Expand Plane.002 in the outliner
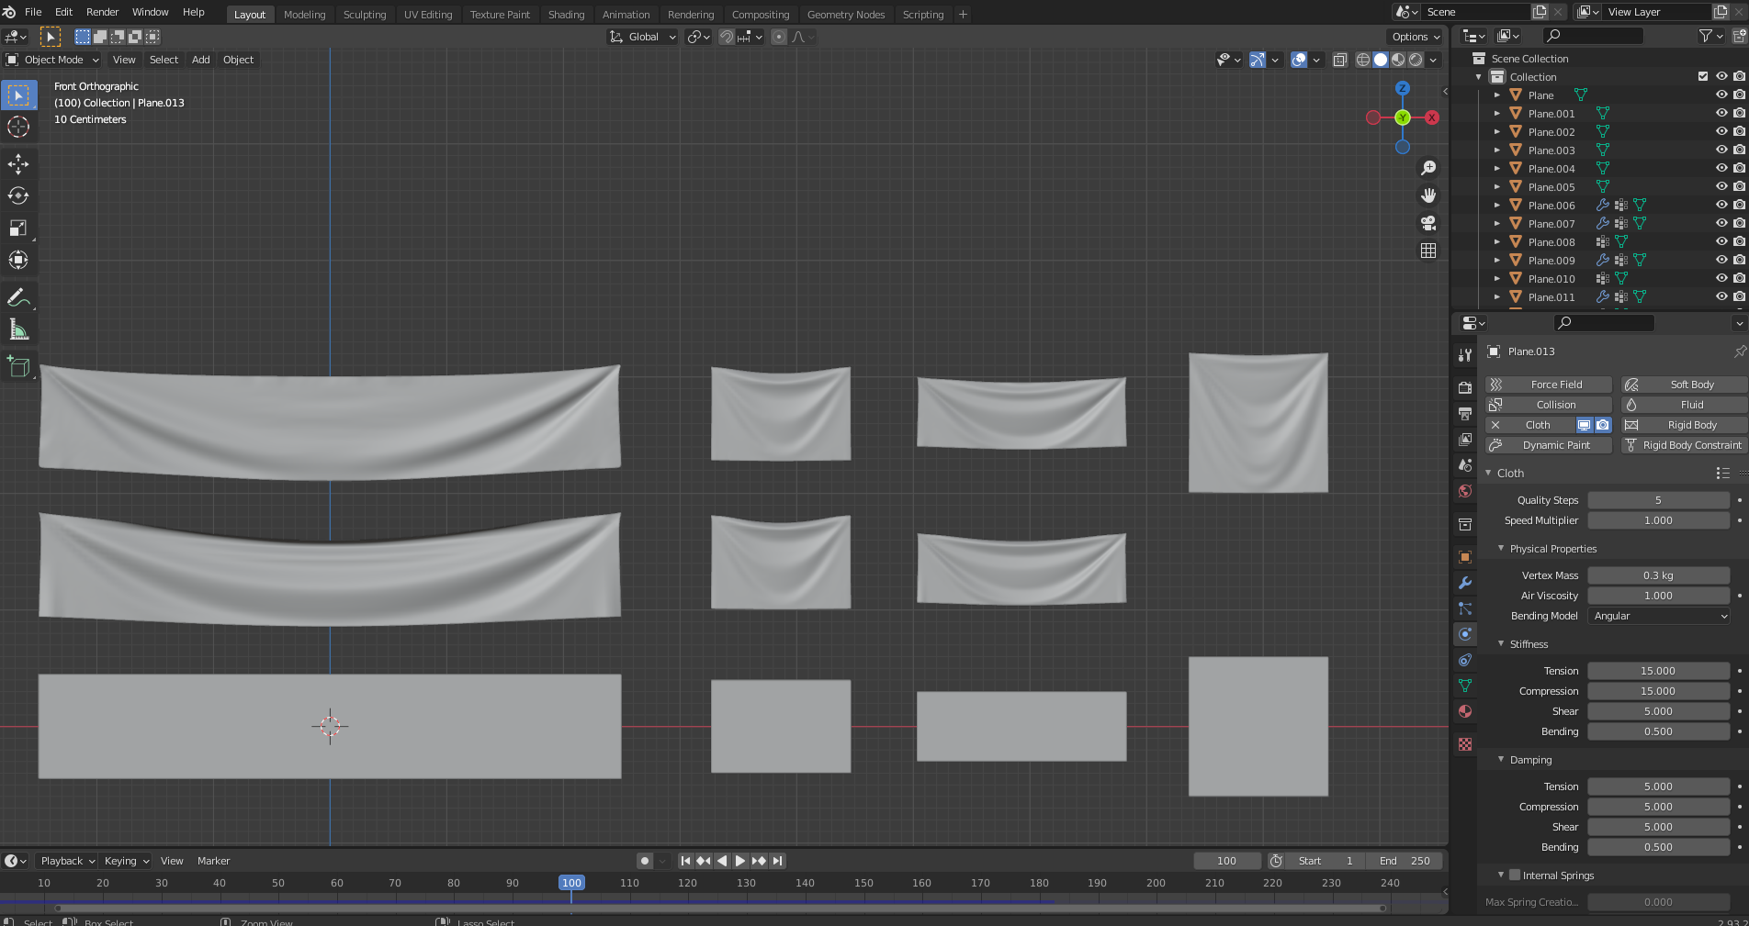 click(1496, 131)
